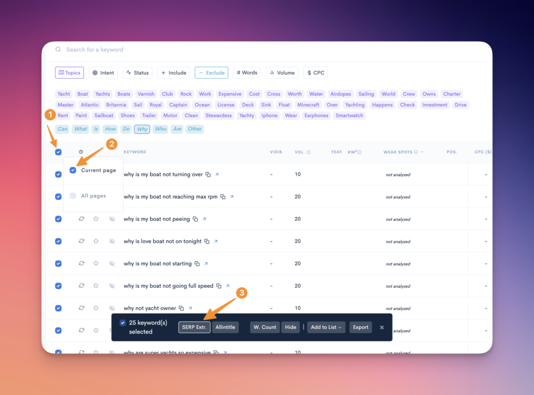Click the Export button
Viewport: 534px width, 395px height.
(360, 327)
